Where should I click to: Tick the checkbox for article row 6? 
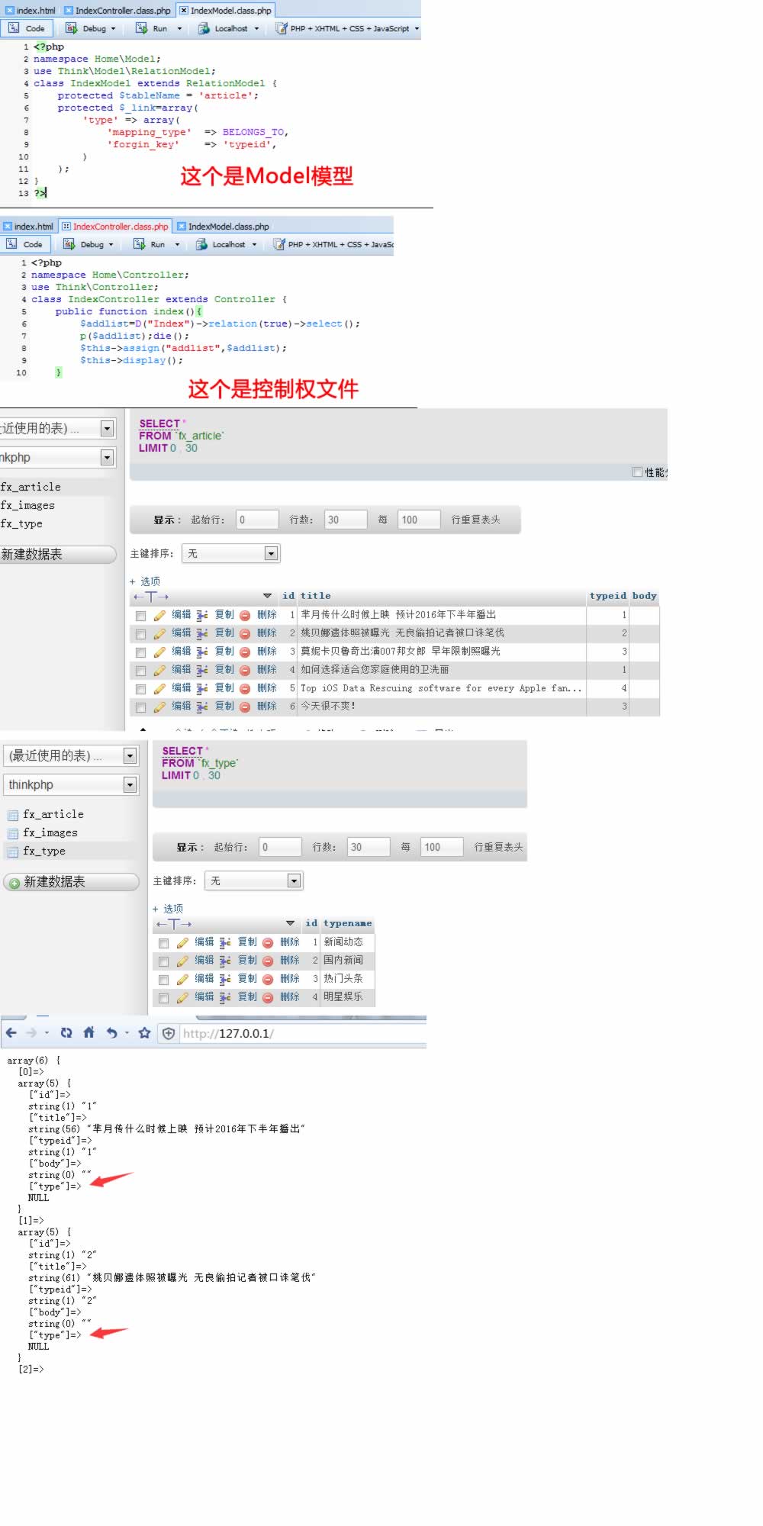(140, 707)
